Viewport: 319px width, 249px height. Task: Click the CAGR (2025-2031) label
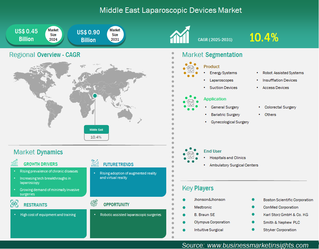pyautogui.click(x=215, y=40)
